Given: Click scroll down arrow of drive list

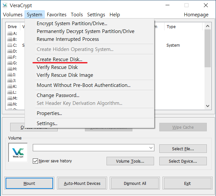Looking at the screenshot, I should coord(207,106).
